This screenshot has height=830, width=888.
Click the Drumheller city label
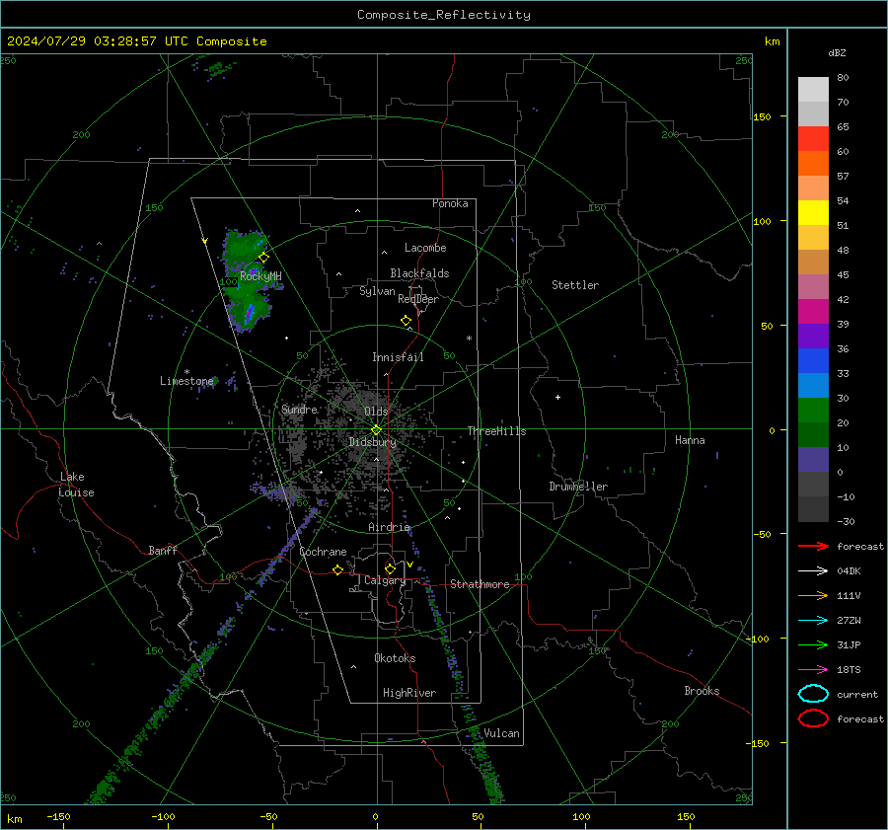tap(578, 487)
